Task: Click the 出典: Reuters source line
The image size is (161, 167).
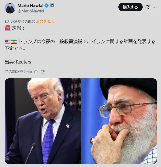Action: [18, 62]
